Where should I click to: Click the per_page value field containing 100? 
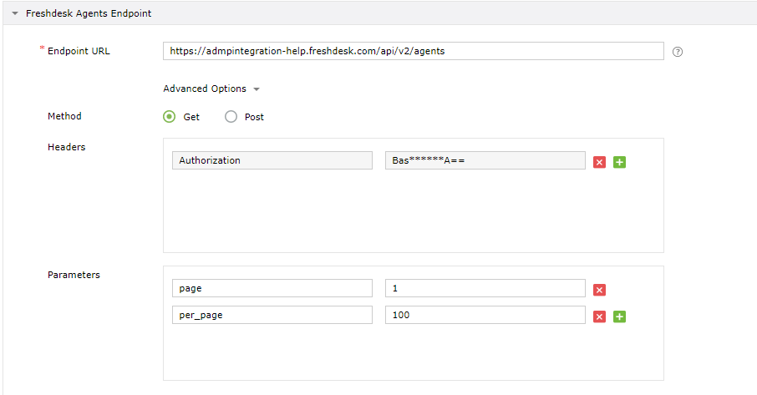tap(485, 315)
